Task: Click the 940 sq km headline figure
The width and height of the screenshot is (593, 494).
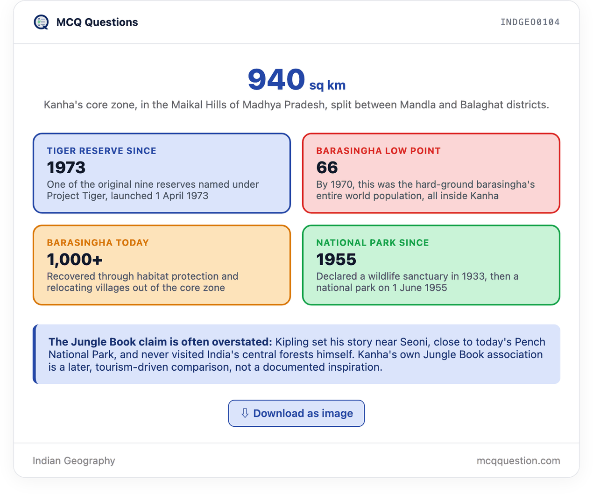Action: coord(296,80)
